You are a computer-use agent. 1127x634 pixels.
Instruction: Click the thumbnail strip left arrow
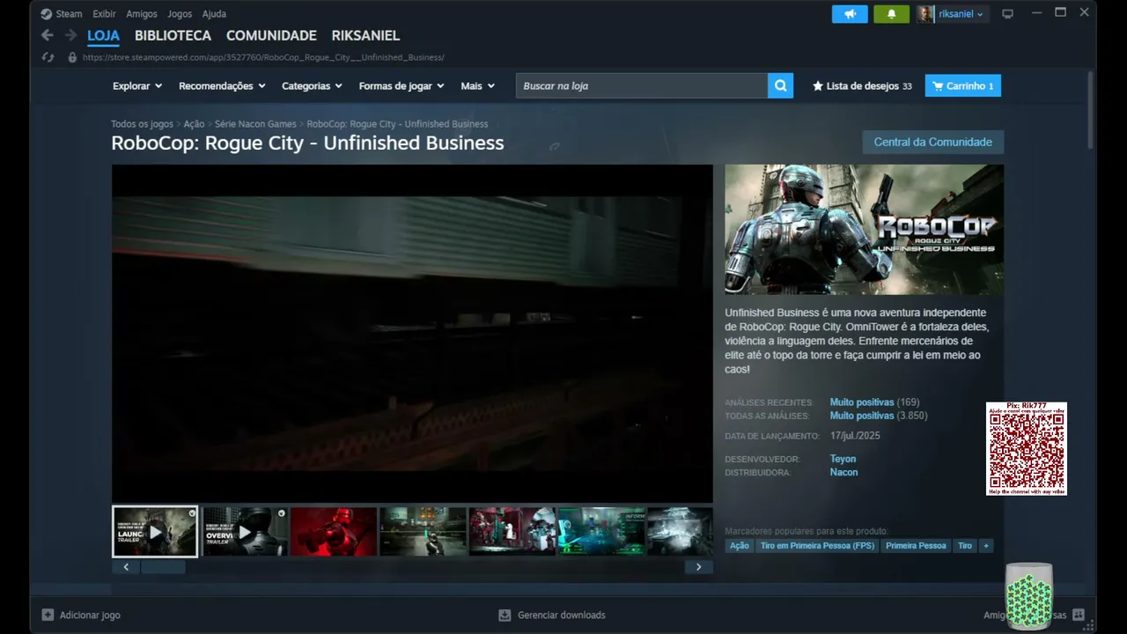point(126,567)
